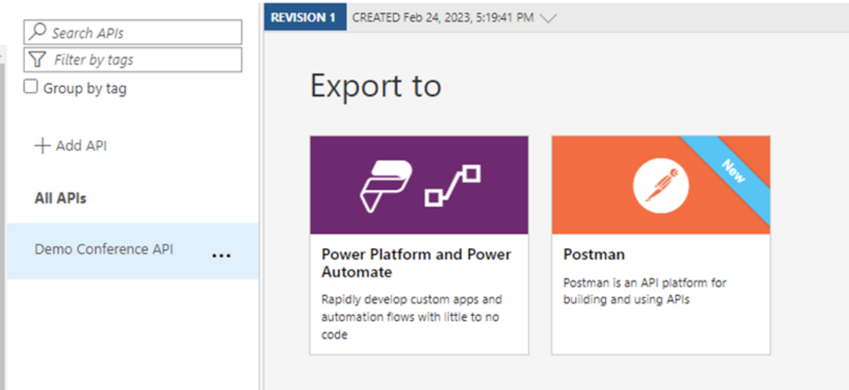Viewport: 849px width, 390px height.
Task: Click the Power Automate flow connector icon
Action: (452, 186)
